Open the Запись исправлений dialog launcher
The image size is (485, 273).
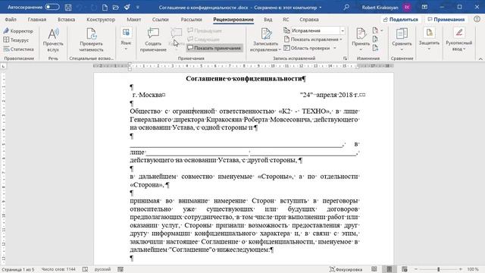(x=346, y=58)
